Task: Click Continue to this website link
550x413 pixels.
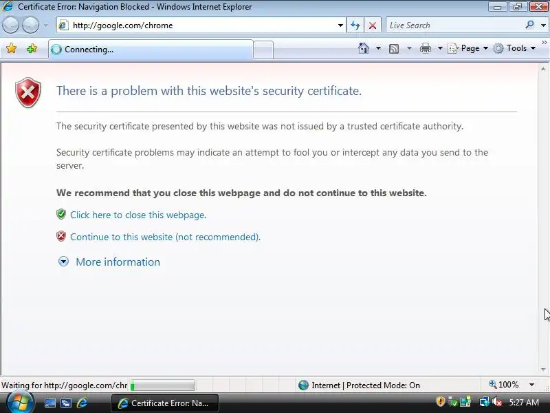Action: (165, 237)
